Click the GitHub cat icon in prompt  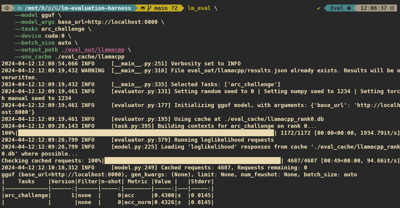(143, 8)
